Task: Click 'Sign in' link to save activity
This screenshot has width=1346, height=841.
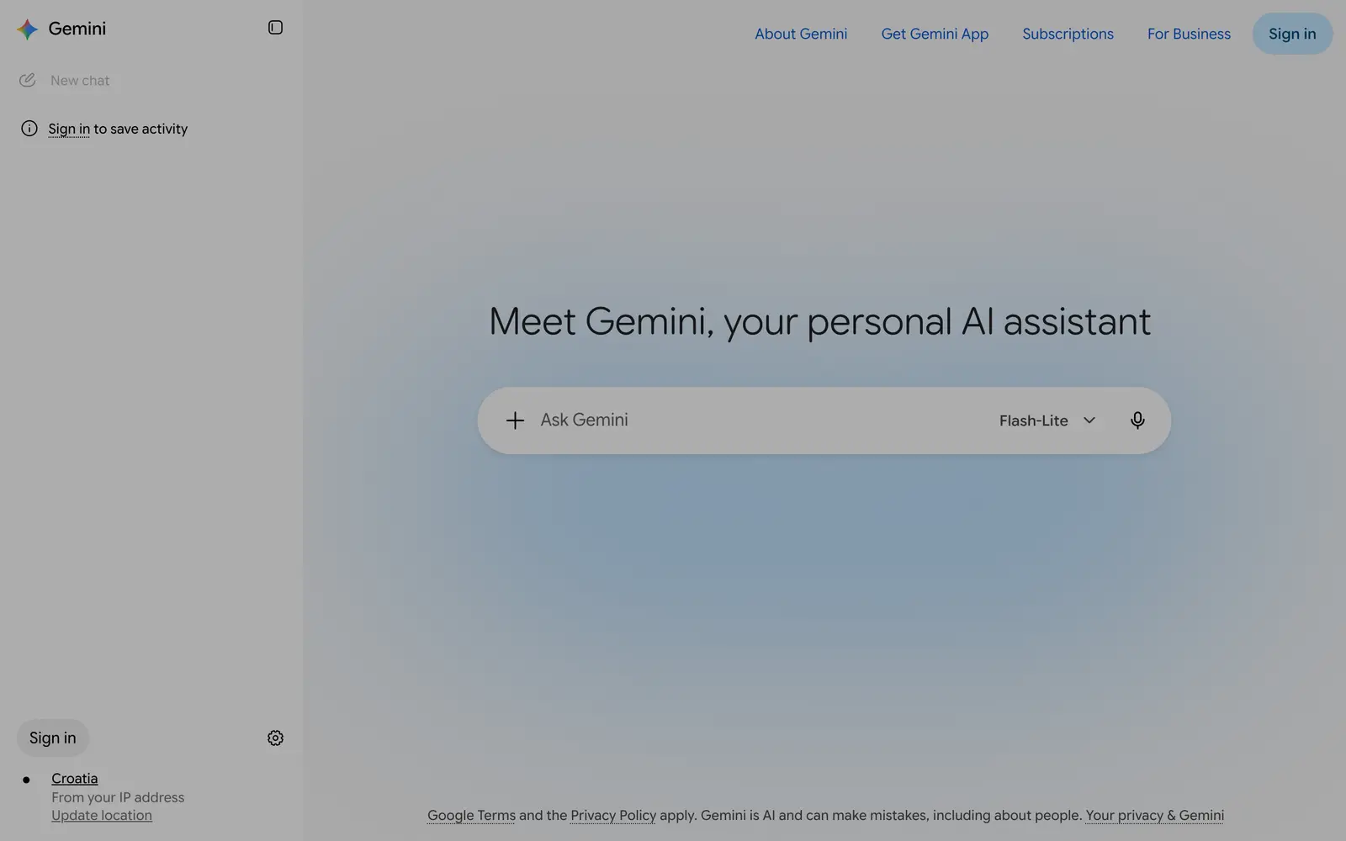Action: [69, 129]
